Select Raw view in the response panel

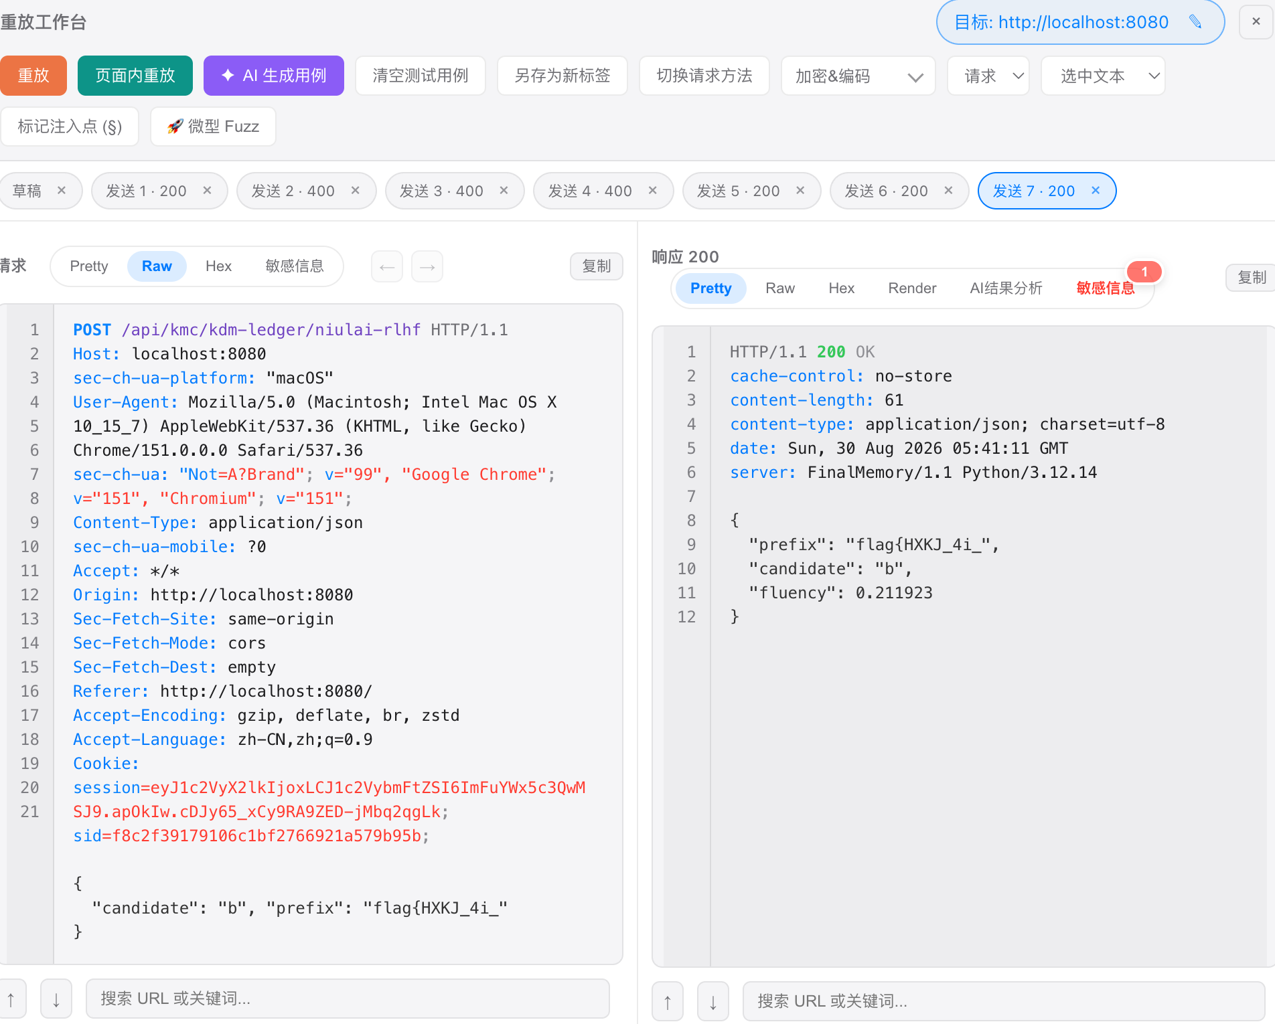coord(780,288)
